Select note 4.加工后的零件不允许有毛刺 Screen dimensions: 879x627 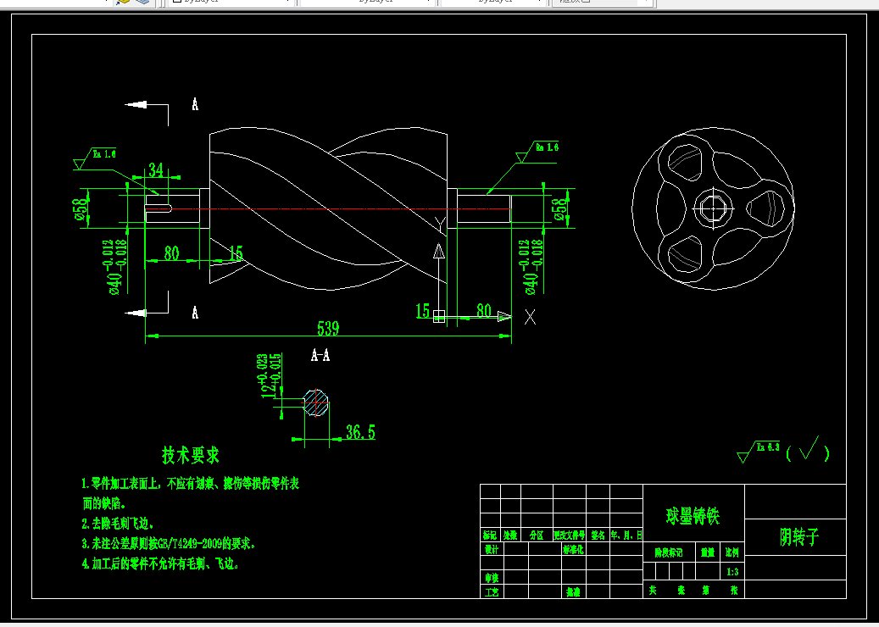[160, 563]
